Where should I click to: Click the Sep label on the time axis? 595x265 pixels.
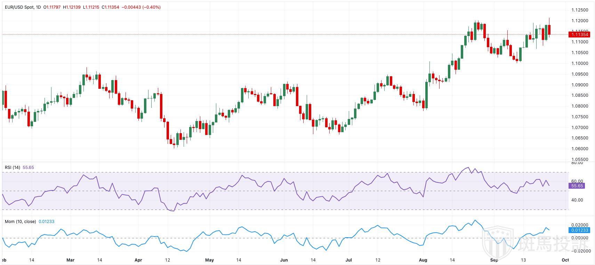[x=494, y=260]
